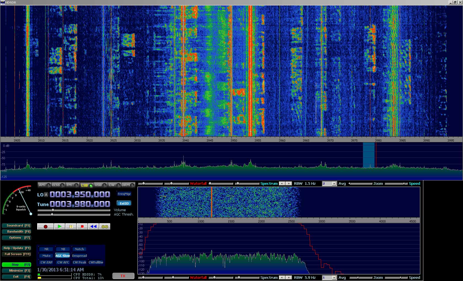Adjust upper Waterfall contrast slider left of label
Screen dimensions: 463x281
[176, 183]
